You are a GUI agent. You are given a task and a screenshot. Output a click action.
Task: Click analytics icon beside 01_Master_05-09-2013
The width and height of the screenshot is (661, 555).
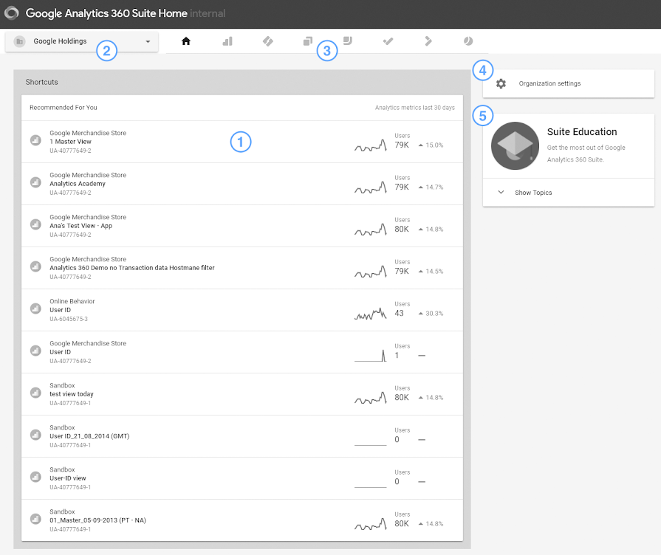pos(35,519)
